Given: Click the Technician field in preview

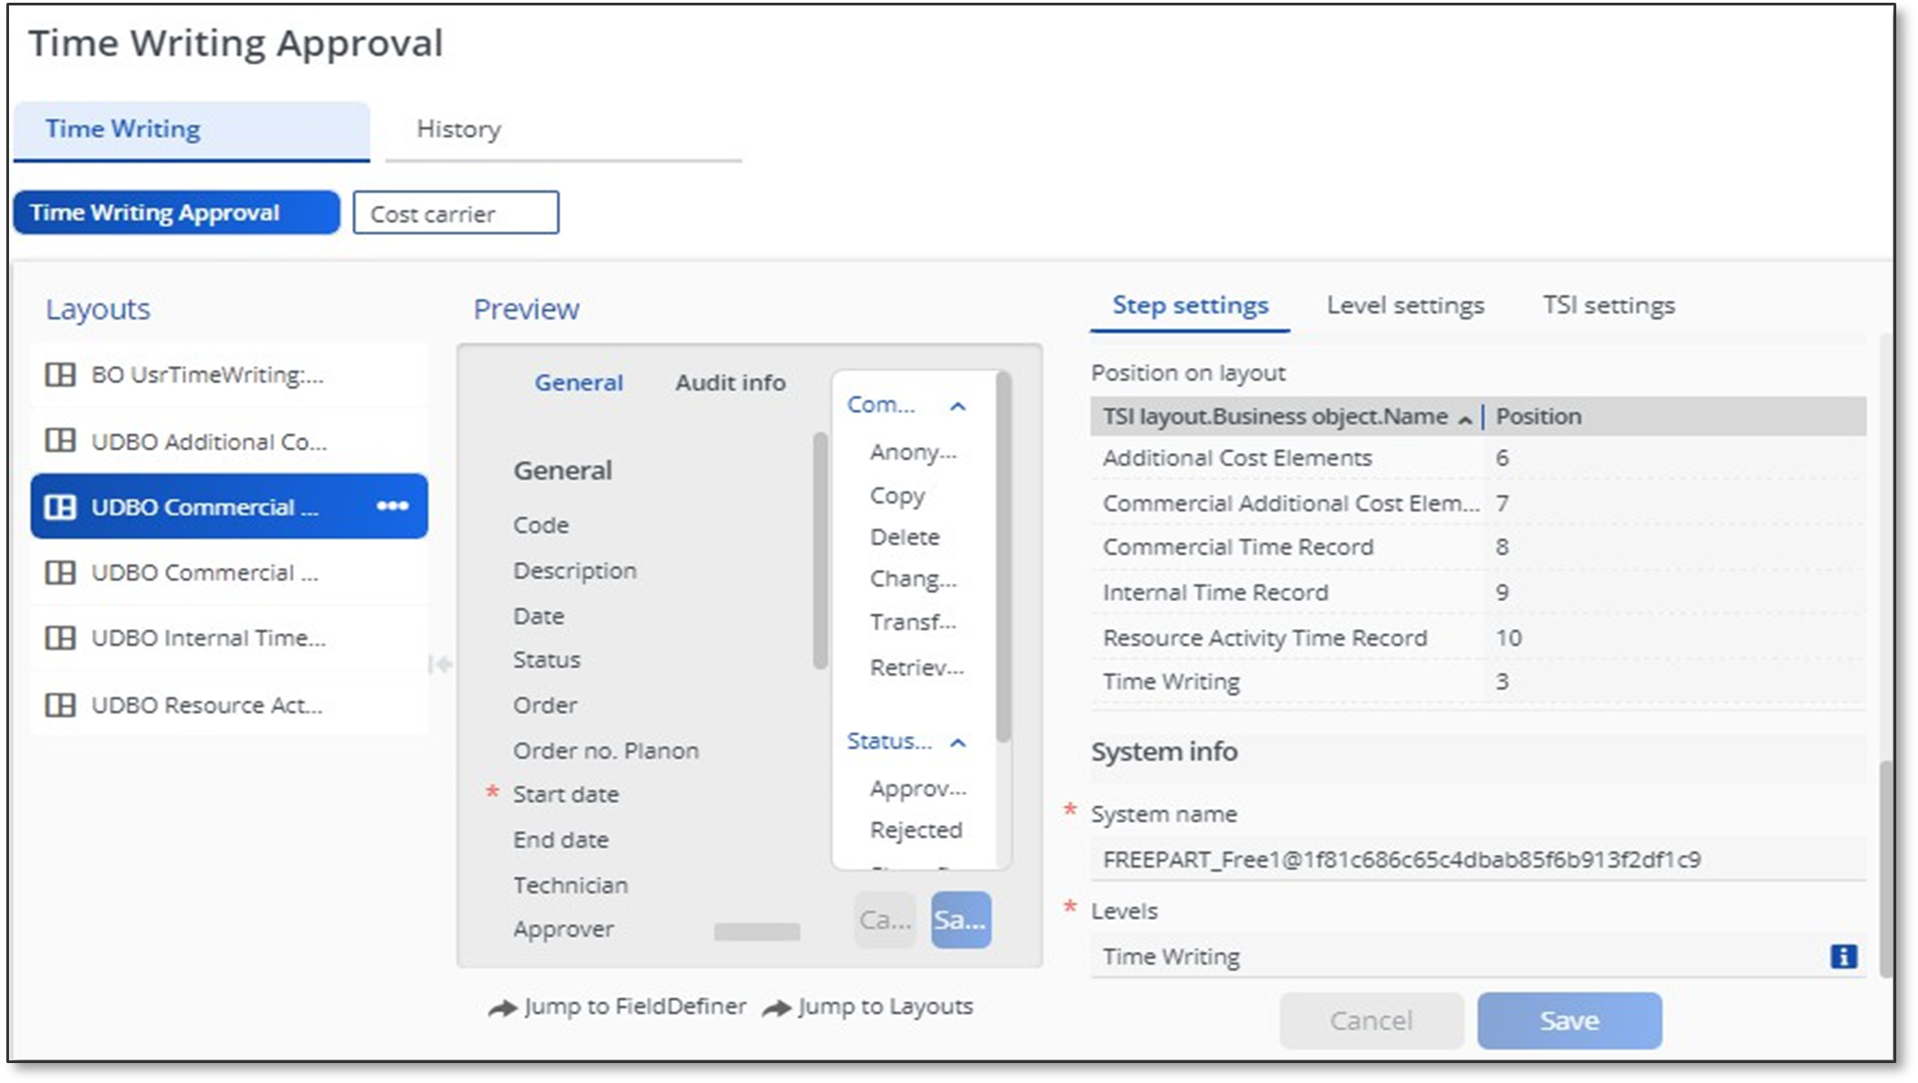Looking at the screenshot, I should tap(570, 885).
